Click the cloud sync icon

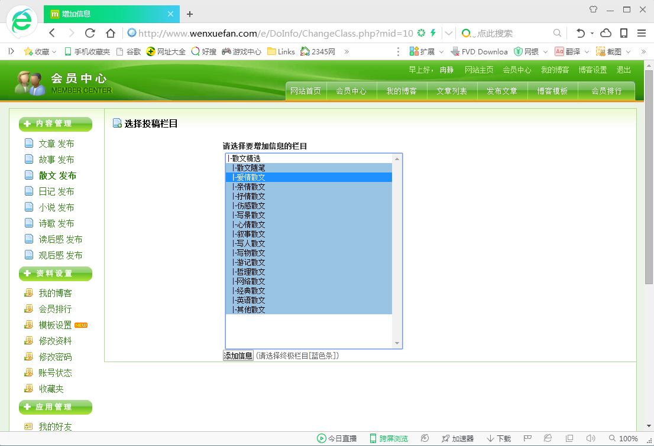pos(606,33)
